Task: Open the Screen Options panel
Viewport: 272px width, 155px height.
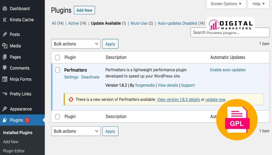Action: [x=226, y=4]
